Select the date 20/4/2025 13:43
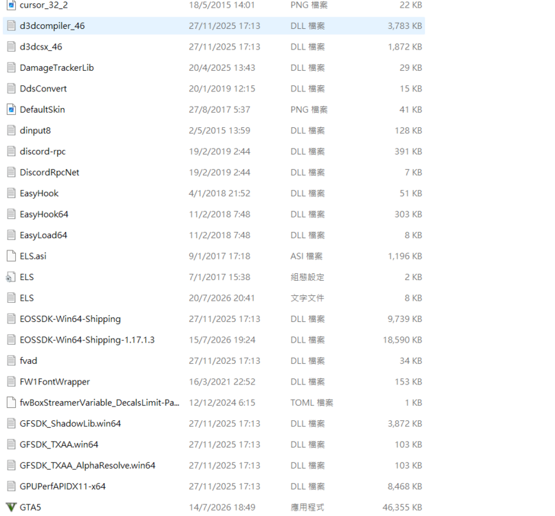 [x=222, y=67]
